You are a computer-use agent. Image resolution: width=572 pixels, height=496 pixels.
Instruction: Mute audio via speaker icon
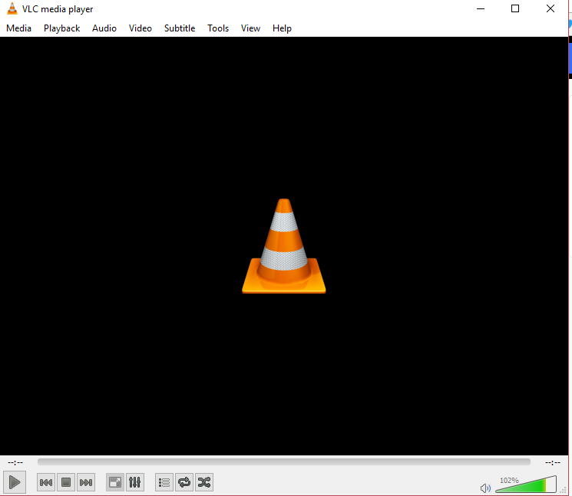point(485,488)
